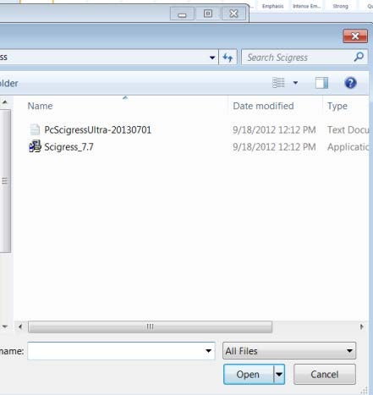Click the change view icon
The height and width of the screenshot is (395, 373).
point(278,83)
